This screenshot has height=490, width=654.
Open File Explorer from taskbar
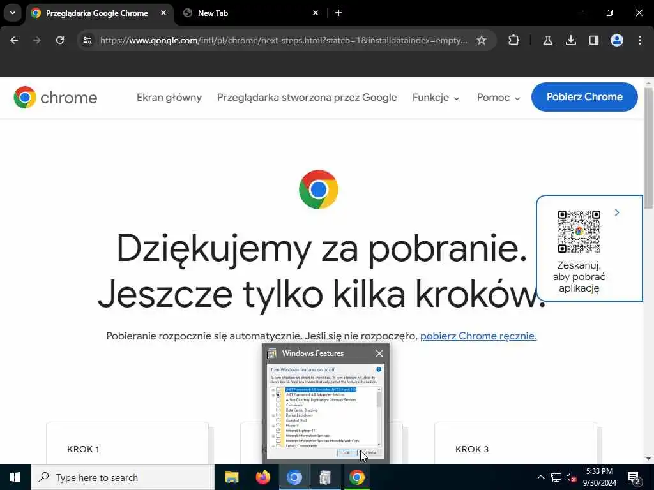click(231, 477)
